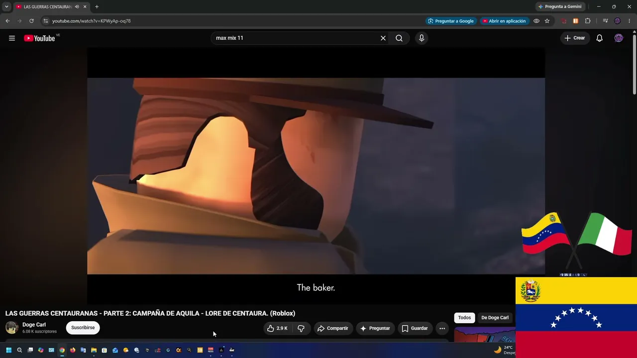Expand the tab search dropdown
The width and height of the screenshot is (637, 358).
coord(6,7)
